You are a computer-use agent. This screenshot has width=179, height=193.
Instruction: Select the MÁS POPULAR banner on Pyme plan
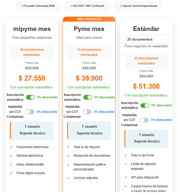[x=89, y=19]
